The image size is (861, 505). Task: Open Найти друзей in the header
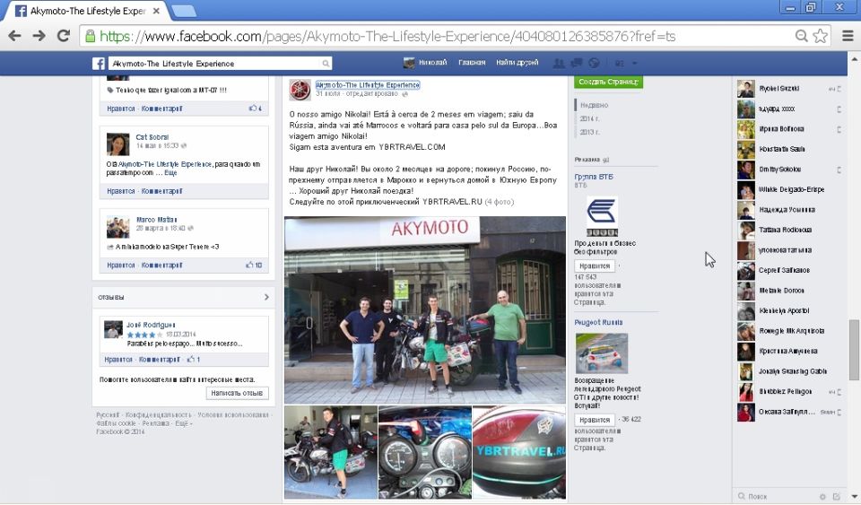coord(517,63)
